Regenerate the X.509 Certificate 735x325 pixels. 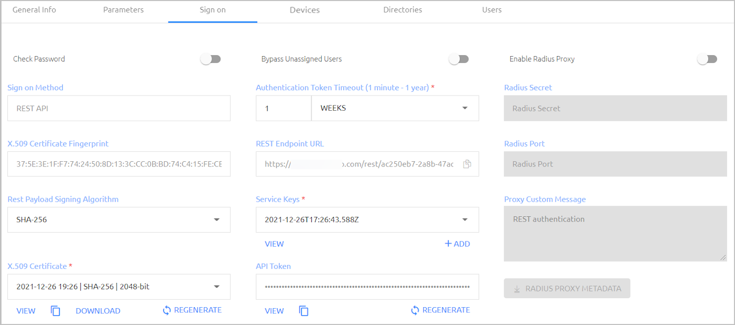(192, 310)
